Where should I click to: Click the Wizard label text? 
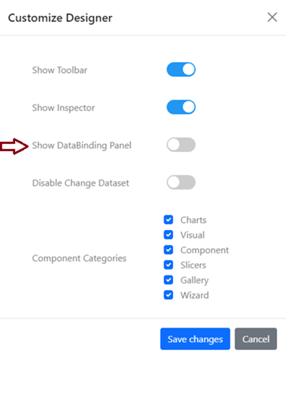coord(195,295)
